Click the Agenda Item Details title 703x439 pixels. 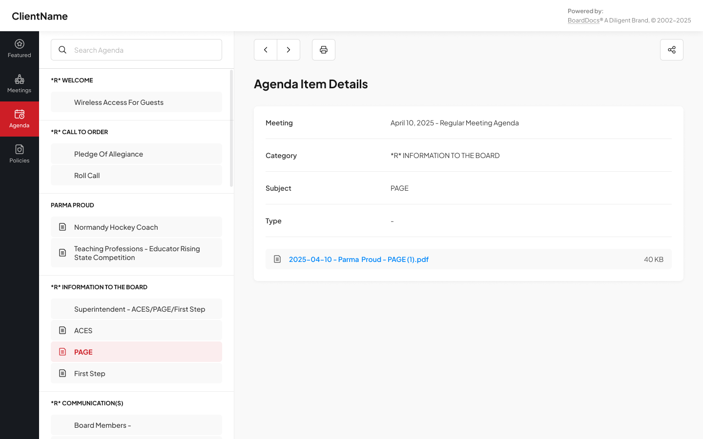pyautogui.click(x=311, y=84)
